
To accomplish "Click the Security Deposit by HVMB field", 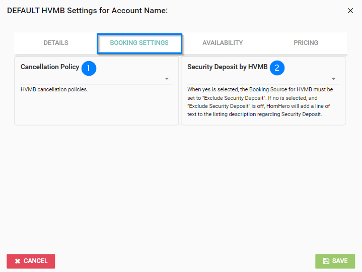I will 257,79.
